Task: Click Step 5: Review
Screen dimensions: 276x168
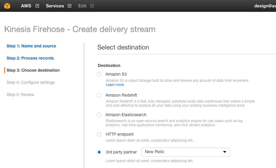Action: coord(20,95)
